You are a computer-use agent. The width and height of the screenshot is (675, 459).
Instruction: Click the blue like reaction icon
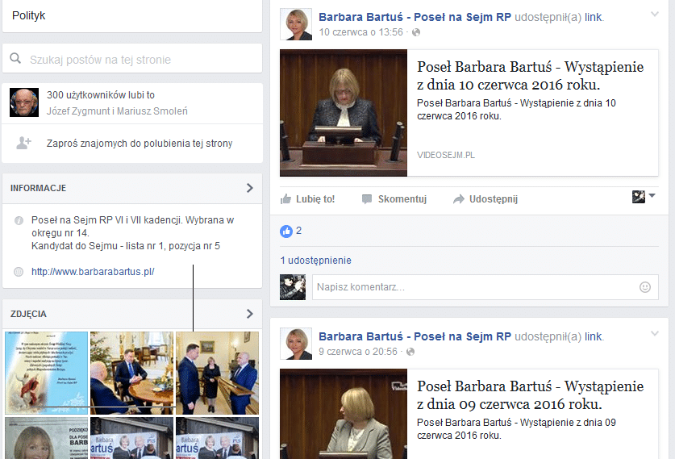tap(286, 232)
